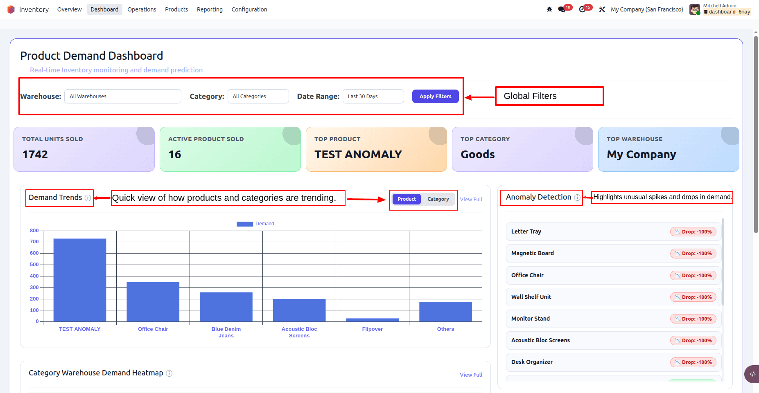Screen dimensions: 759x393
Task: Click the Top Category Goods card
Action: [x=522, y=149]
